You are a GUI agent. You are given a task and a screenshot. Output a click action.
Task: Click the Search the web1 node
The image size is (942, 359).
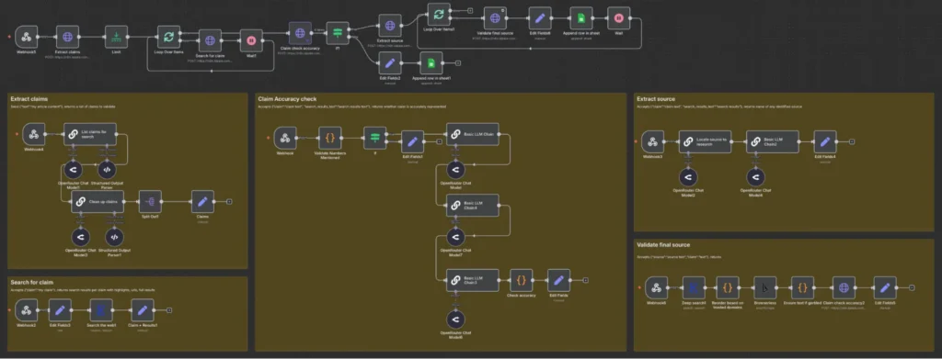point(101,310)
